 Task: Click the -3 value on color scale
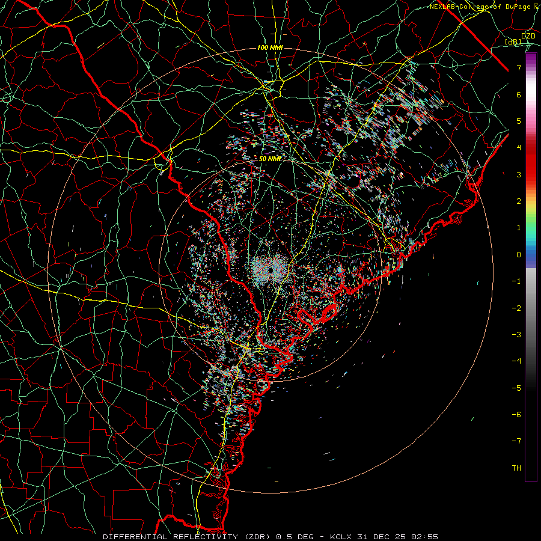[516, 335]
